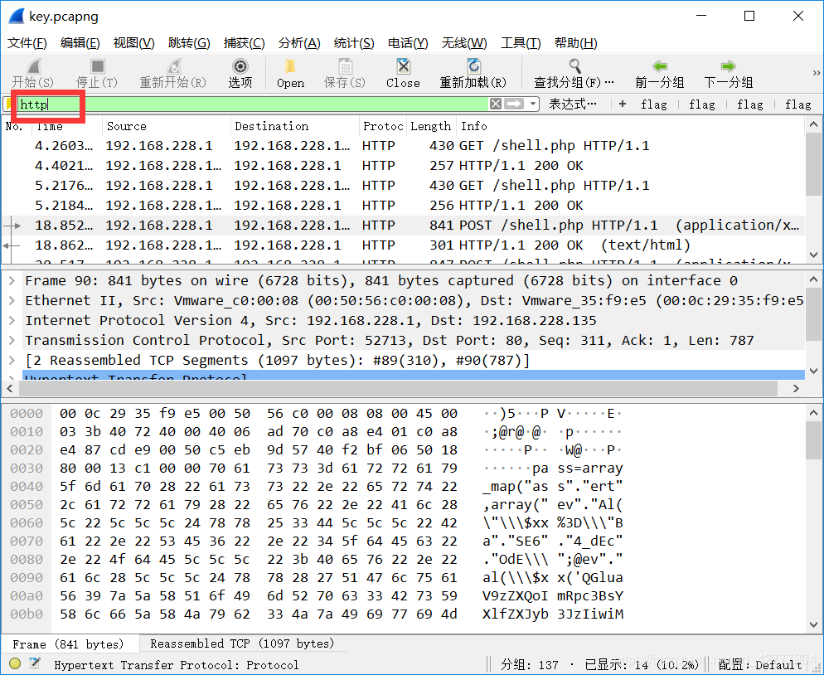Expand the 2 Reassembled TCP Segments row
The image size is (824, 675).
click(x=11, y=361)
